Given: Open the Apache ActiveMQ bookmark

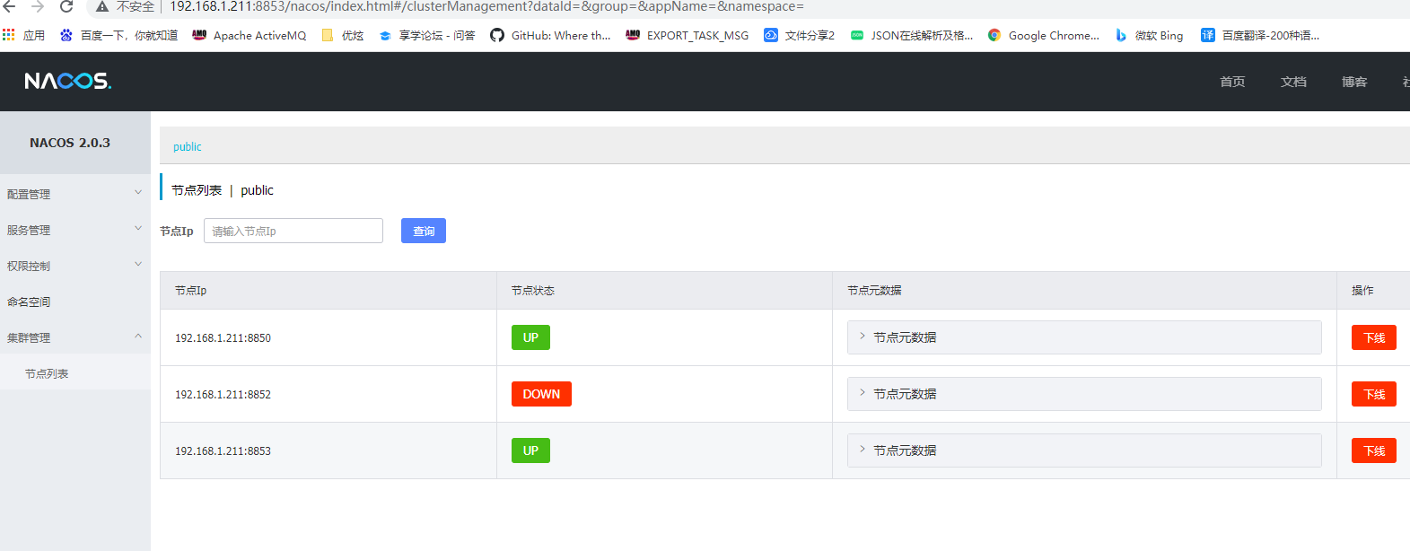Looking at the screenshot, I should [249, 35].
